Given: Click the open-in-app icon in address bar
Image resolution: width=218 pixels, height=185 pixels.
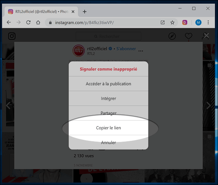Looking at the screenshot, I should 162,23.
